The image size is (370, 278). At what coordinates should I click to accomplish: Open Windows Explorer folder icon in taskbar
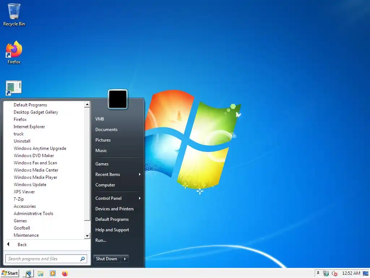tap(40, 274)
